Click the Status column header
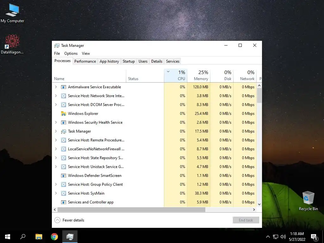The width and height of the screenshot is (324, 243). pos(145,76)
